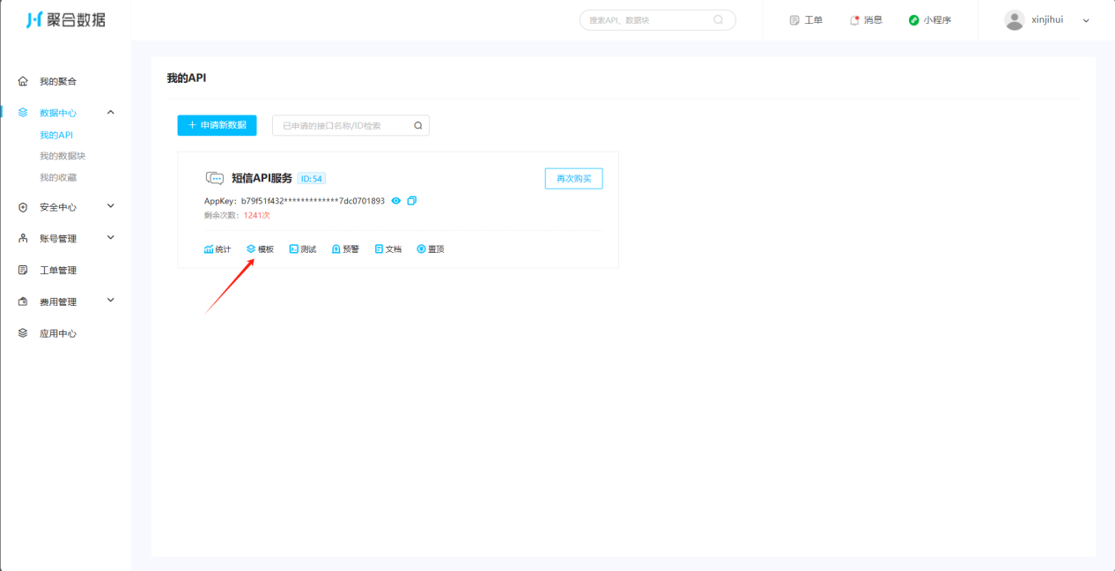This screenshot has height=571, width=1115.
Task: Click the 我的API page heading
Action: [x=187, y=78]
